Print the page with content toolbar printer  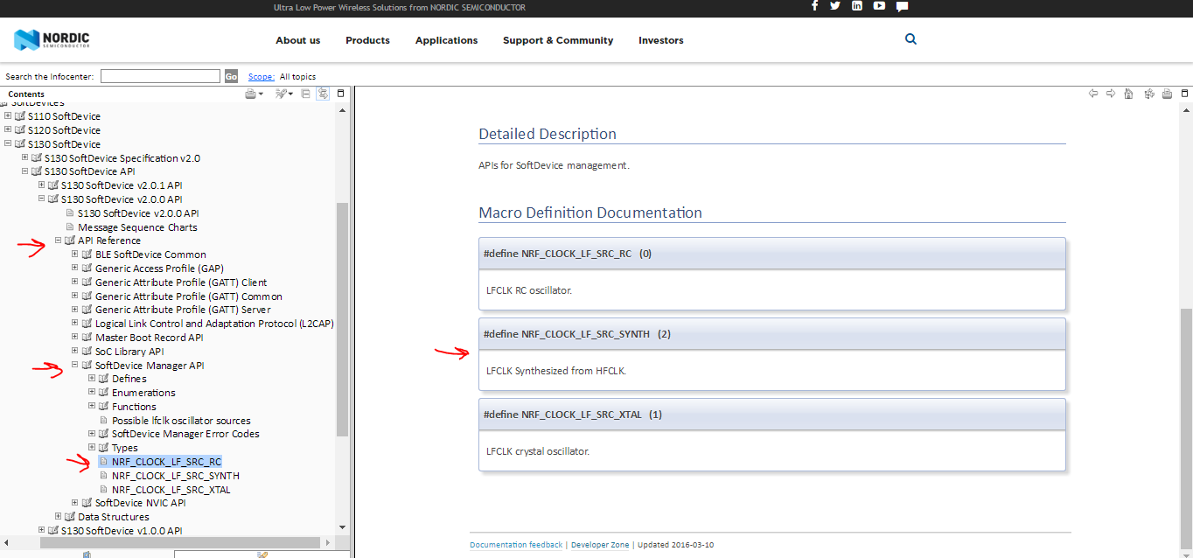1167,94
